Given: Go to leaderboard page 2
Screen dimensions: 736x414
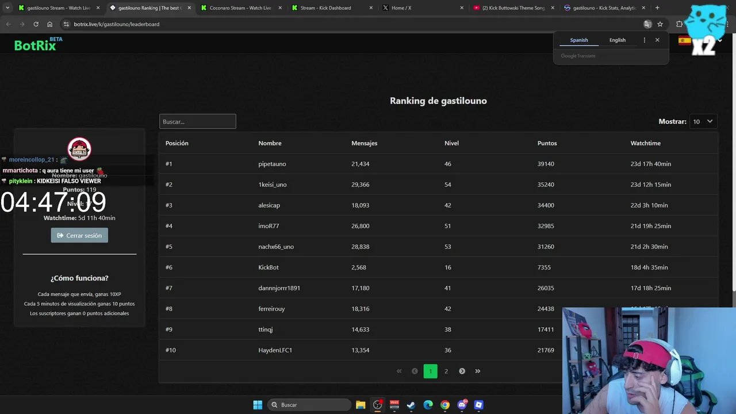Looking at the screenshot, I should pyautogui.click(x=446, y=371).
